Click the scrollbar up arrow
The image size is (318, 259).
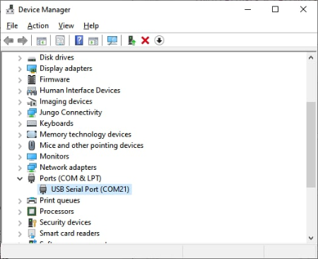[311, 58]
